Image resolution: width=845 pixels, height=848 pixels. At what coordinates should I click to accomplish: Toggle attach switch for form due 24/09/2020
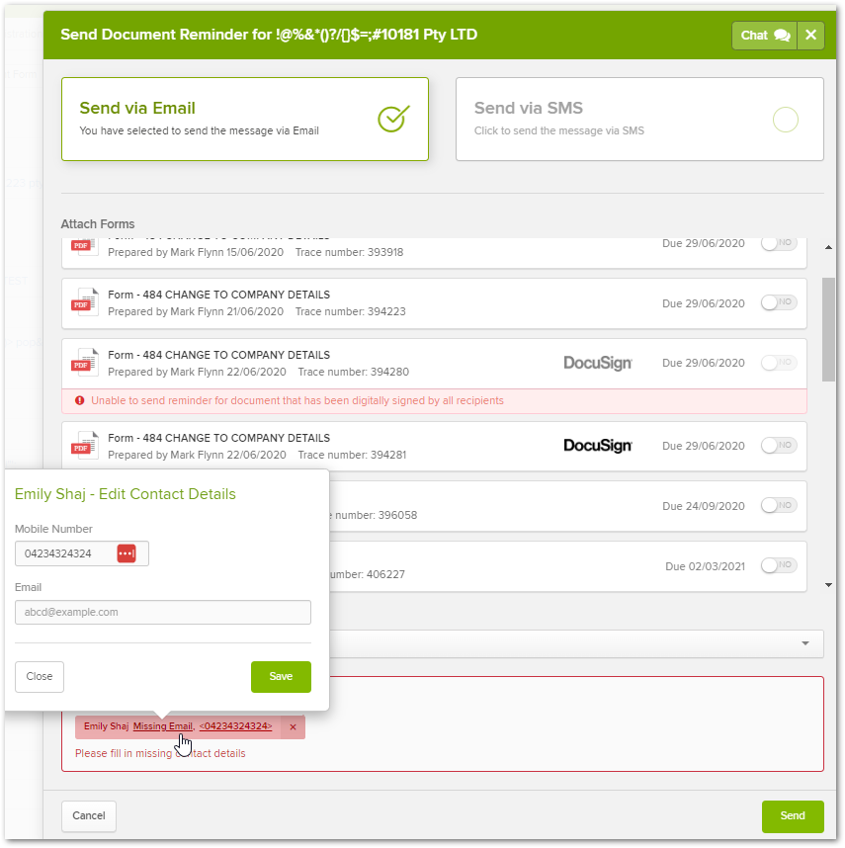tap(779, 505)
